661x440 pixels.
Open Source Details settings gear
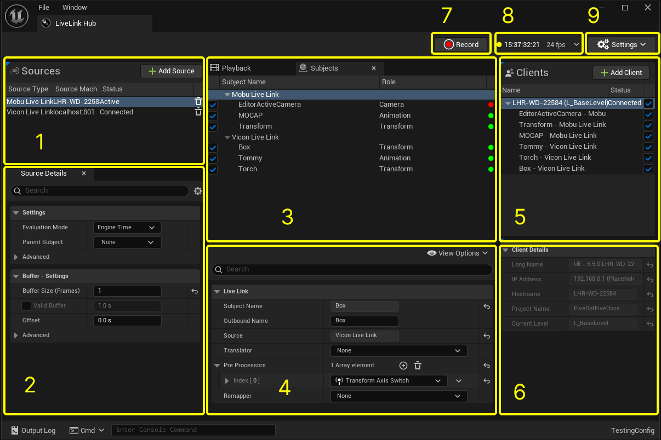198,190
